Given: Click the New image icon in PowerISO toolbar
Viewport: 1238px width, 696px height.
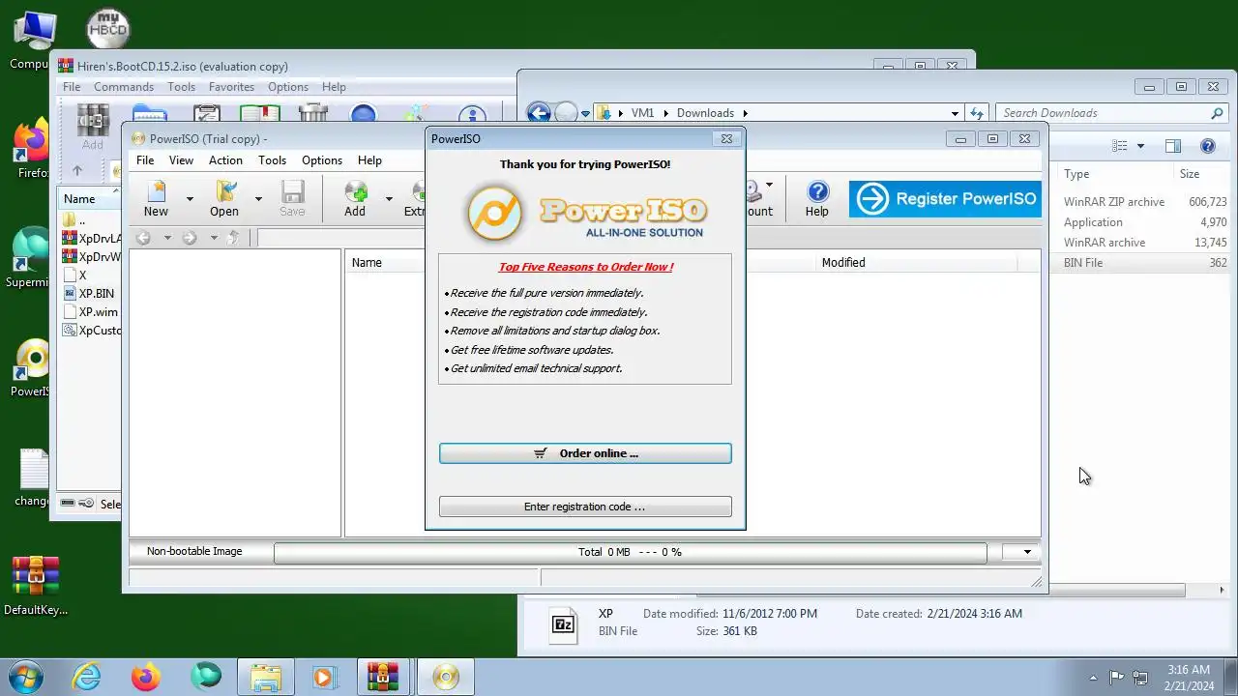Looking at the screenshot, I should coord(156,191).
